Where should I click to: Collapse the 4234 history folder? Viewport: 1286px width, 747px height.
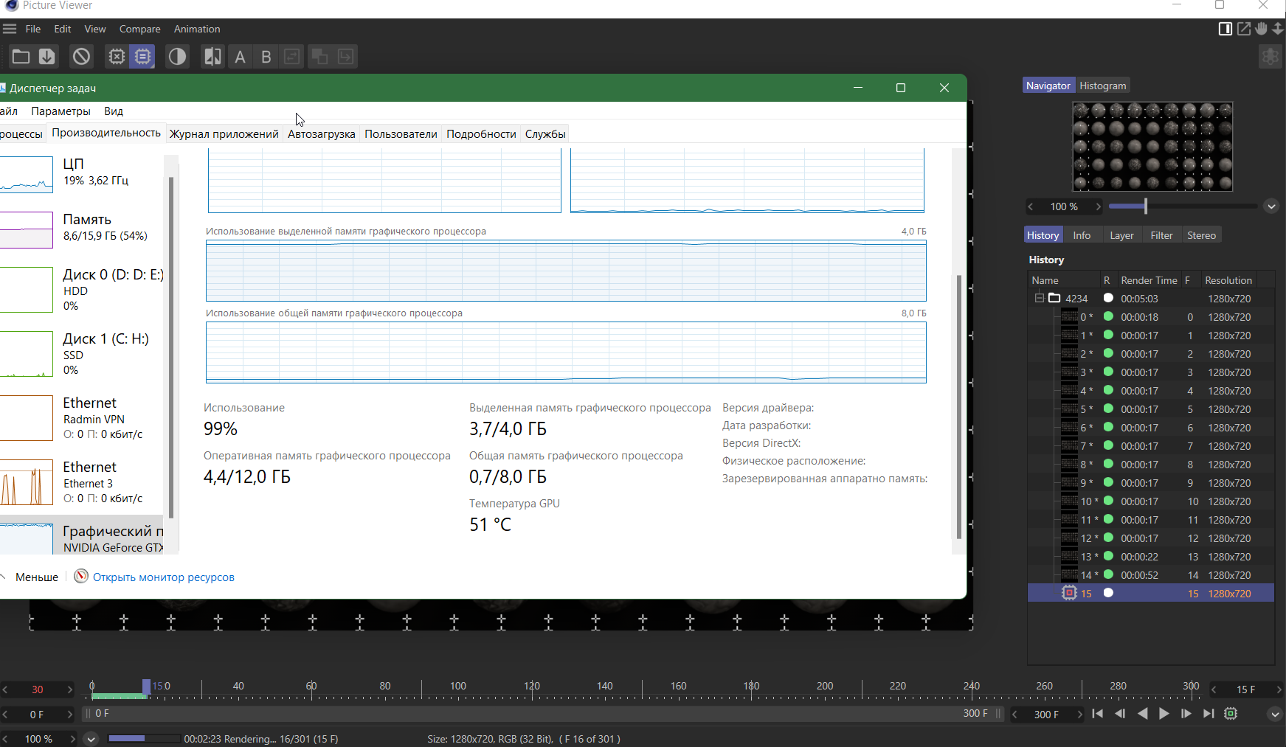tap(1039, 298)
